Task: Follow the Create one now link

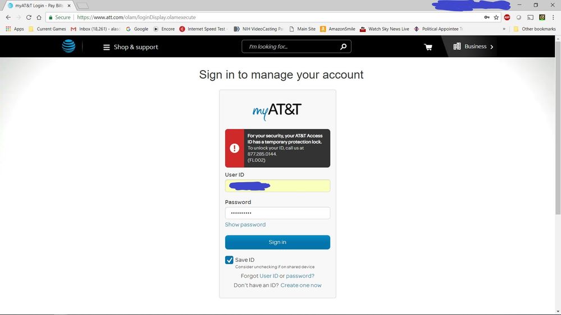Action: 301,285
